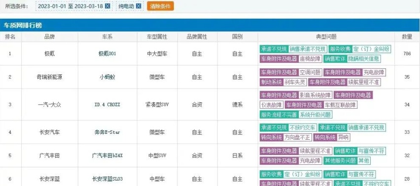Remove the date range filter with its X icon
420x186 pixels.
click(107, 6)
